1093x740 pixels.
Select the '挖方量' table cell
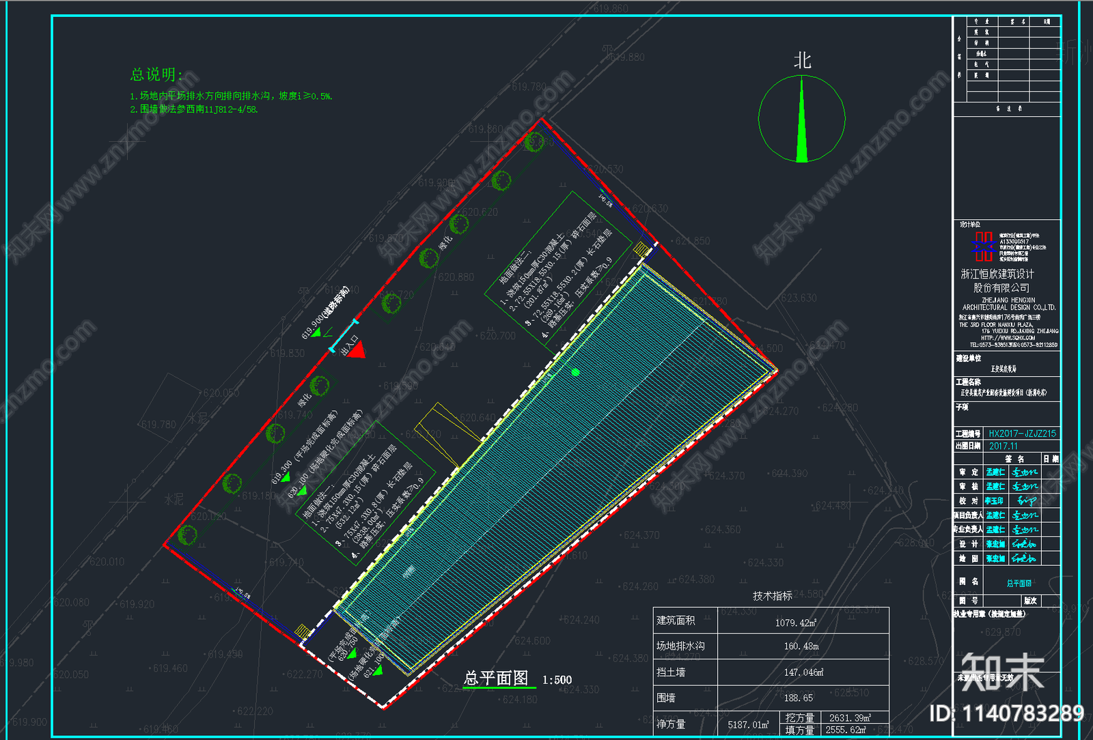coord(799,717)
